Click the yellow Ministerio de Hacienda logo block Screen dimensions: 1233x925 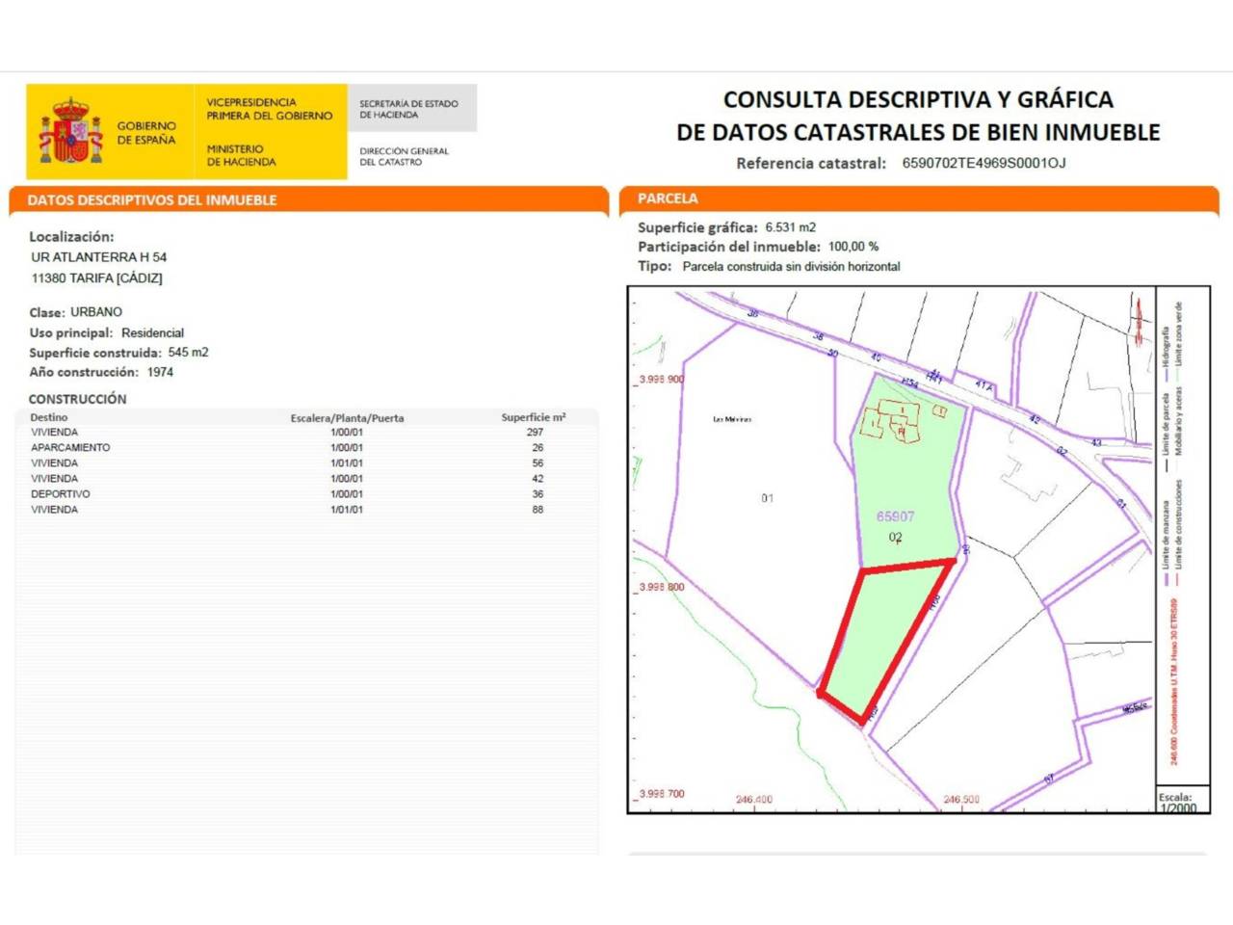[x=270, y=131]
